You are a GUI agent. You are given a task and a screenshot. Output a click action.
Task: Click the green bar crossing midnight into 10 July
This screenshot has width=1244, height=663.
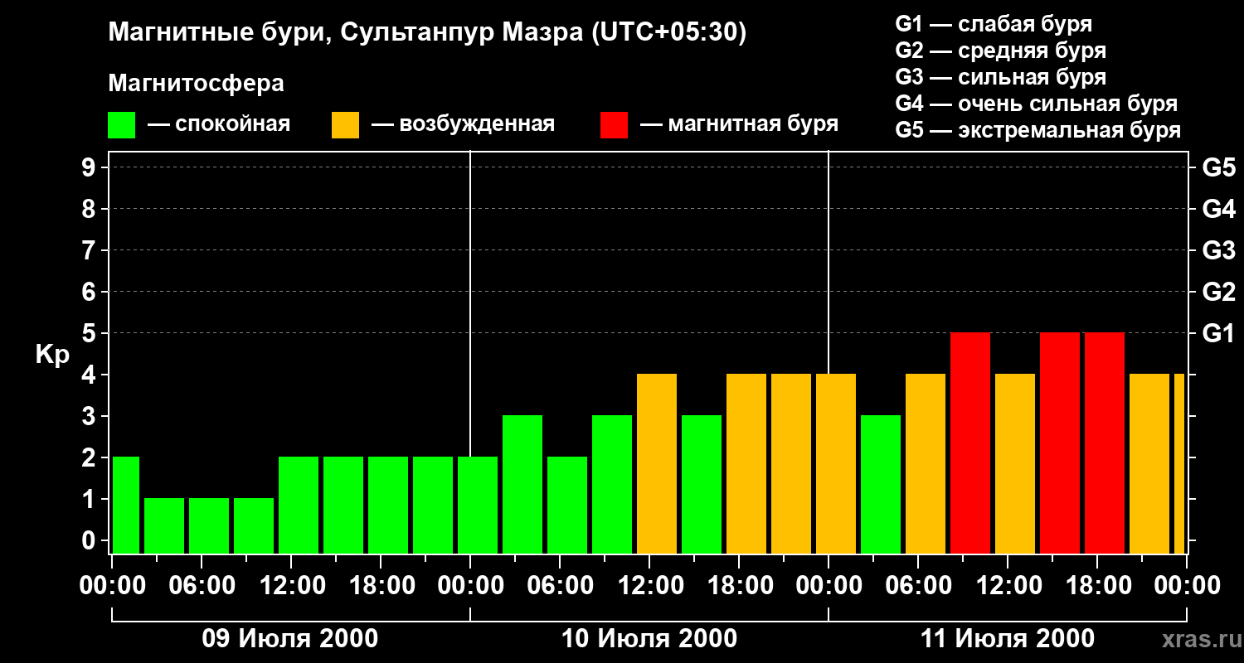(x=478, y=506)
